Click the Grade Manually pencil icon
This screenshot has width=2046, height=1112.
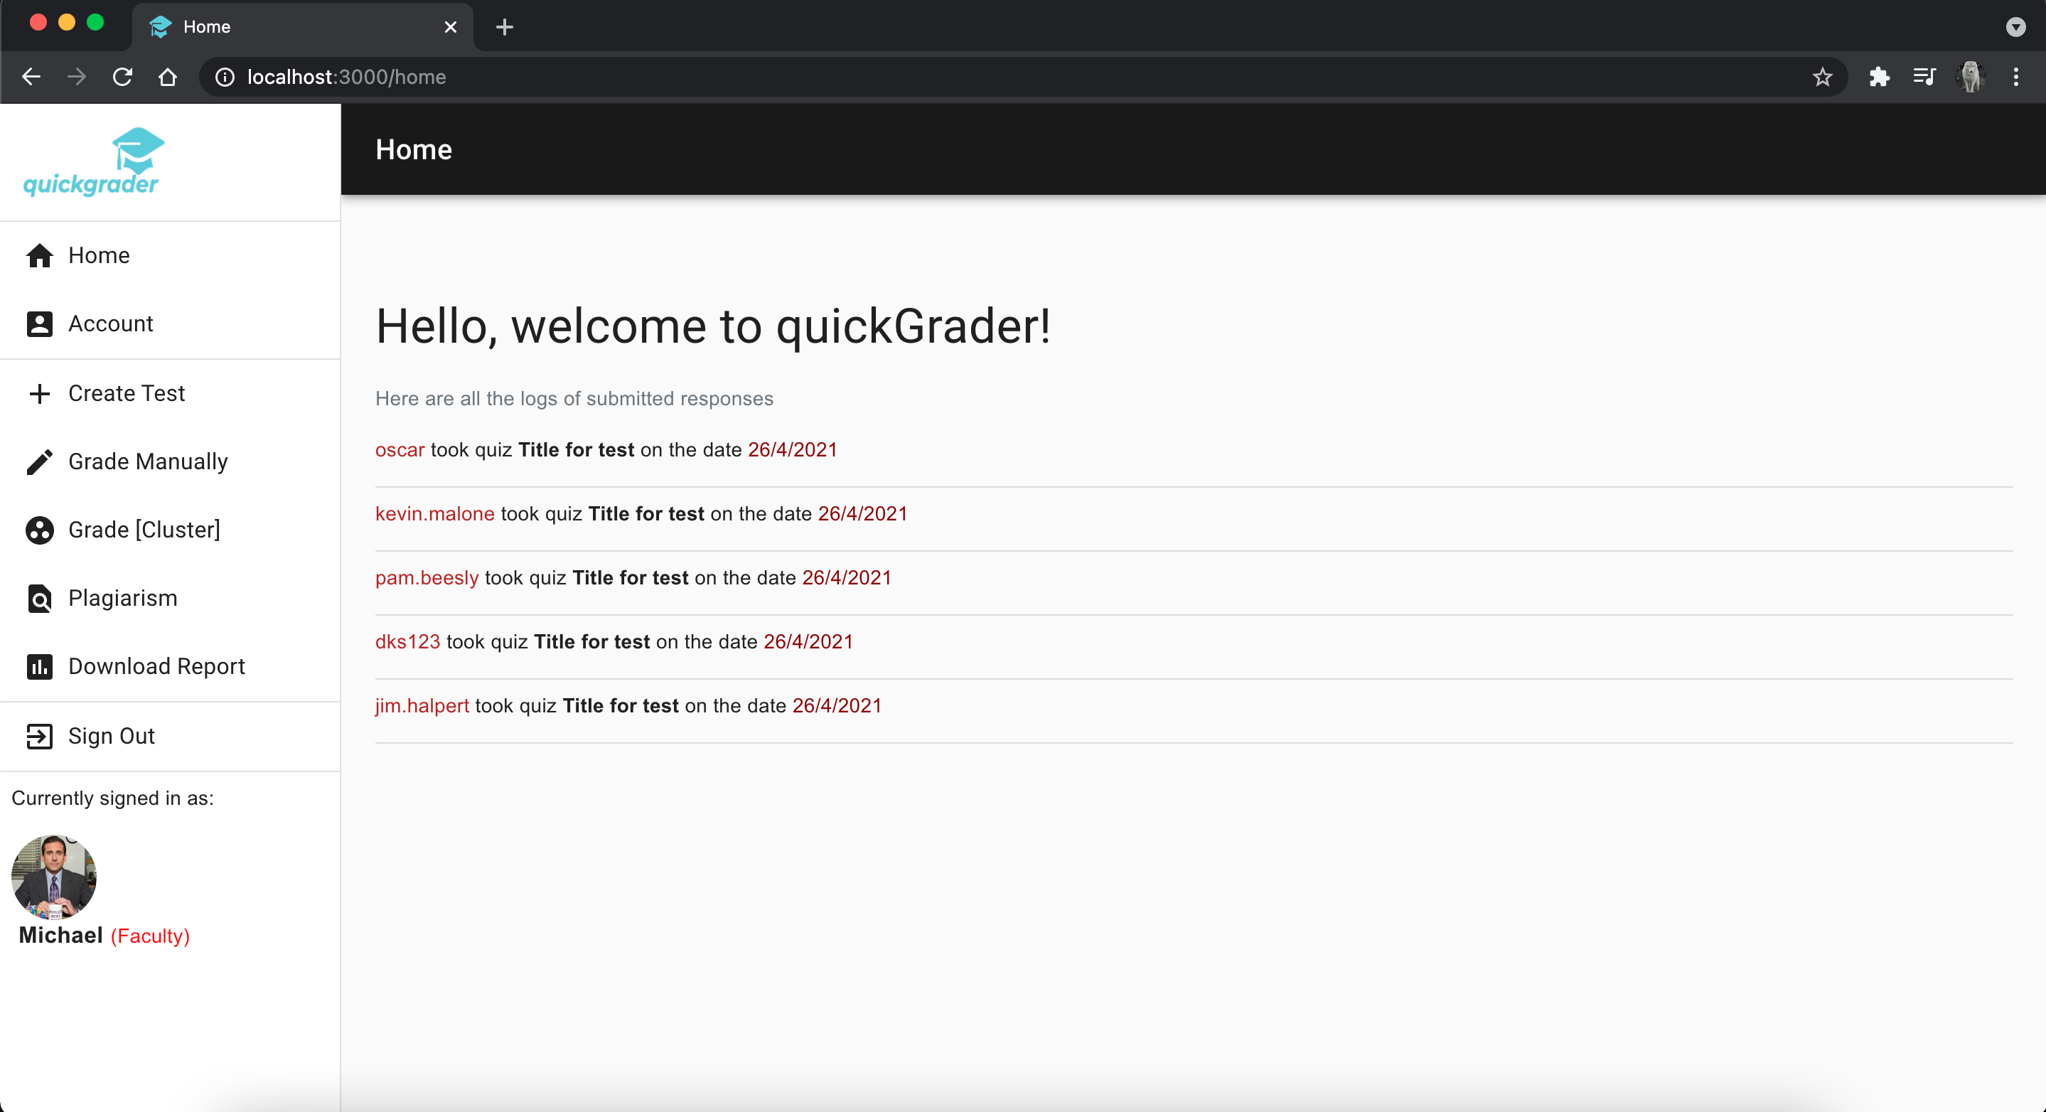(x=39, y=461)
